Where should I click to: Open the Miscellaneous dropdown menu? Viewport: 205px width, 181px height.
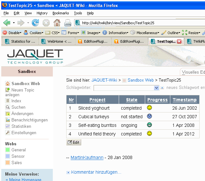(x=145, y=33)
